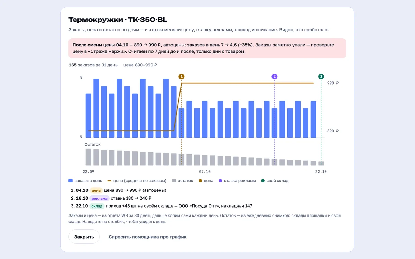The image size is (415, 259).
Task: Click the "22.10" x-axis date label under the chart
Action: coord(321,172)
